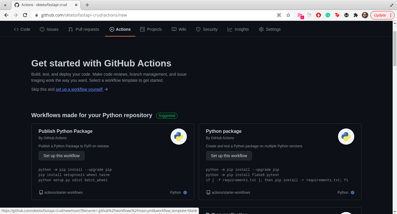
Task: Open the Security tab
Action: (207, 29)
